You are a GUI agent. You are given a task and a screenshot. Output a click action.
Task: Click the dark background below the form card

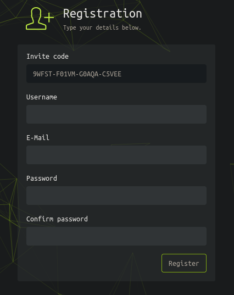click(116, 288)
